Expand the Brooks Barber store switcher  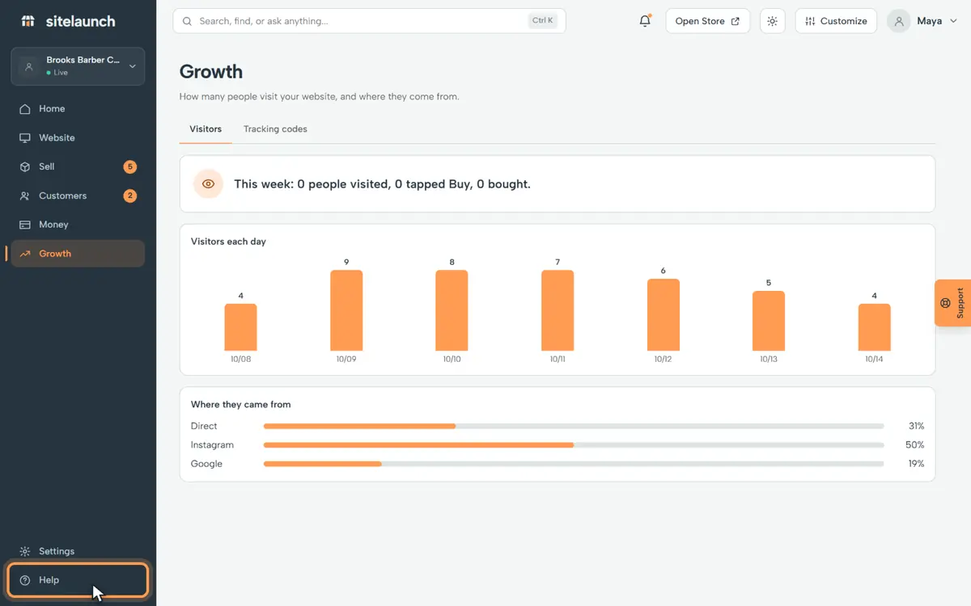[x=78, y=66]
